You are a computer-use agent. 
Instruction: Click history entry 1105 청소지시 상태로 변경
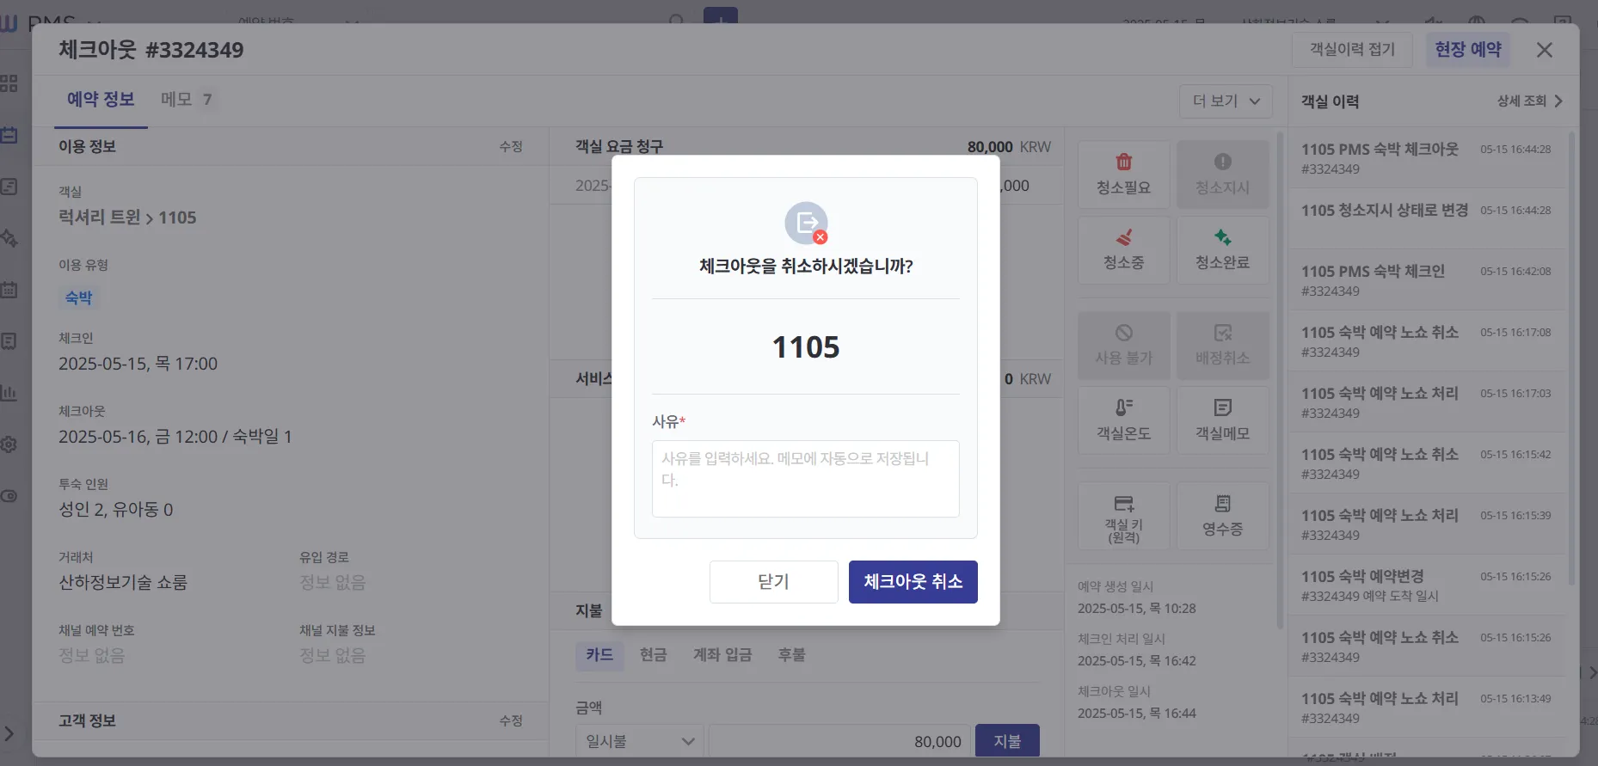[x=1427, y=218]
